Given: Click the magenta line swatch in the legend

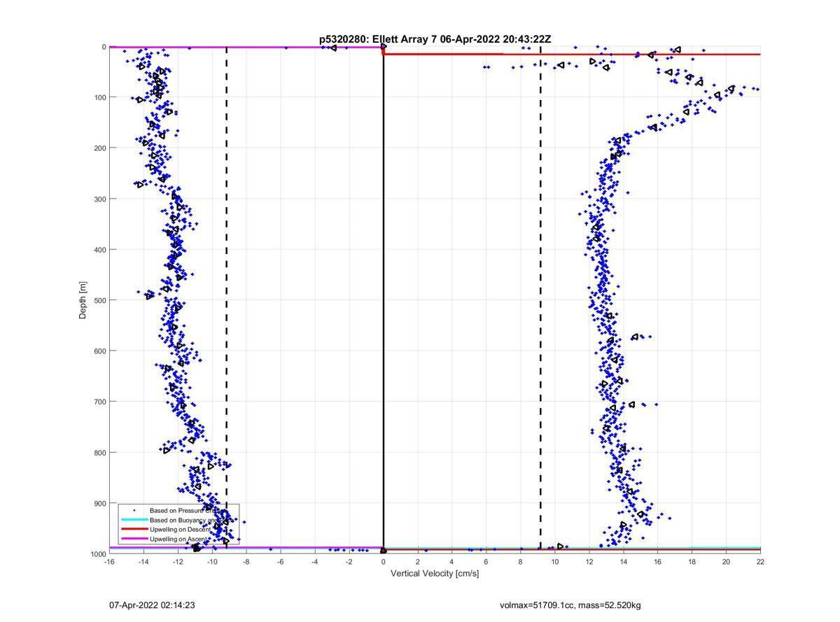Looking at the screenshot, I should pos(134,539).
